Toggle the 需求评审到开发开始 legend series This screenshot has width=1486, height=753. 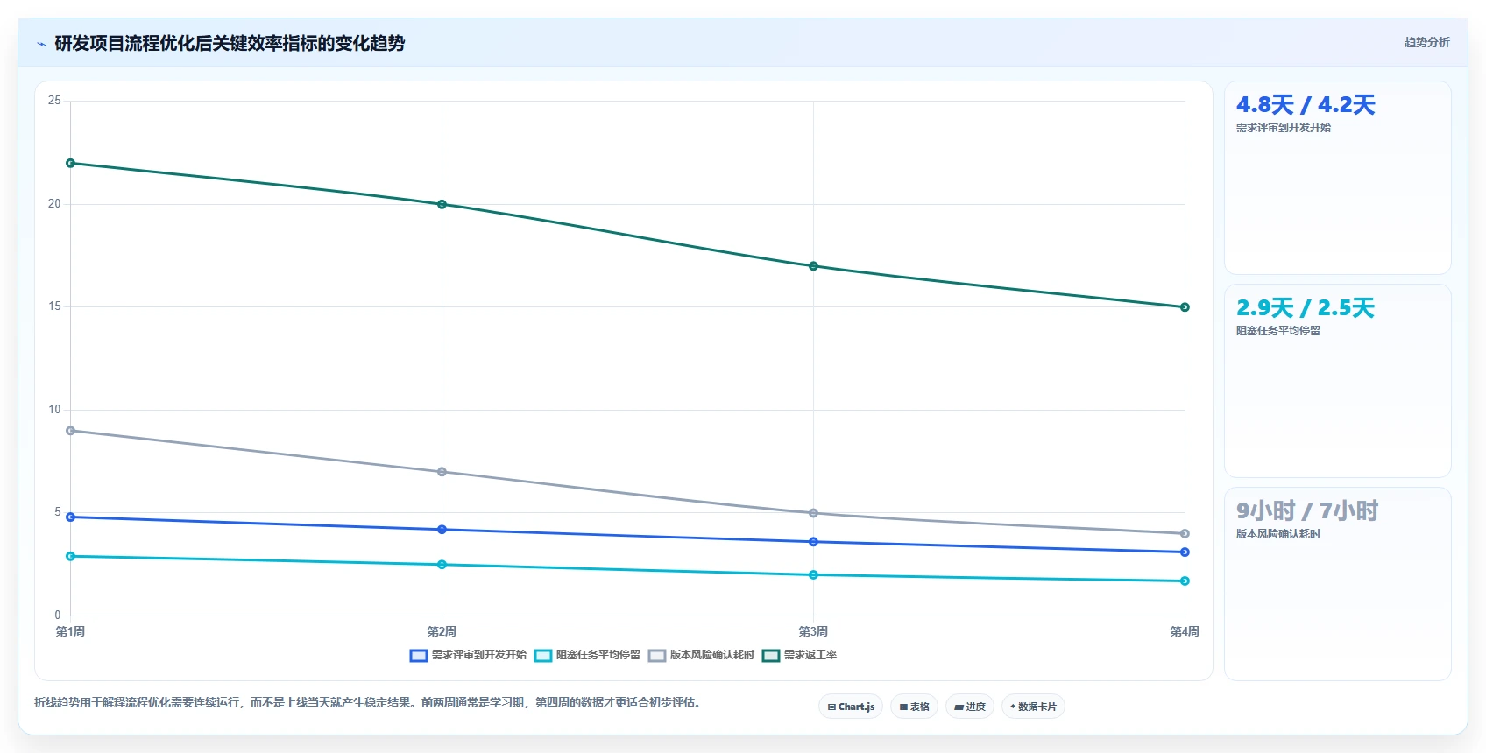click(x=468, y=655)
